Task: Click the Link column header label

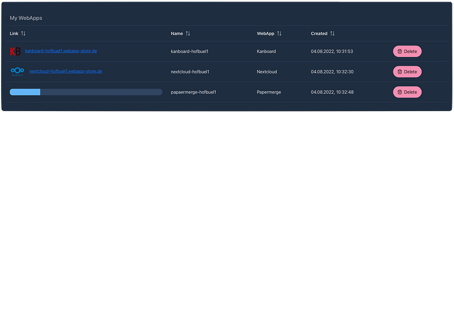Action: 14,33
